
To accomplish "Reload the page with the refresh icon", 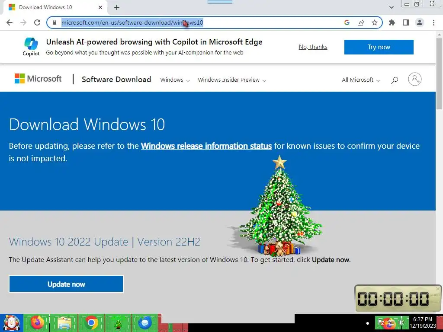I will [37, 22].
